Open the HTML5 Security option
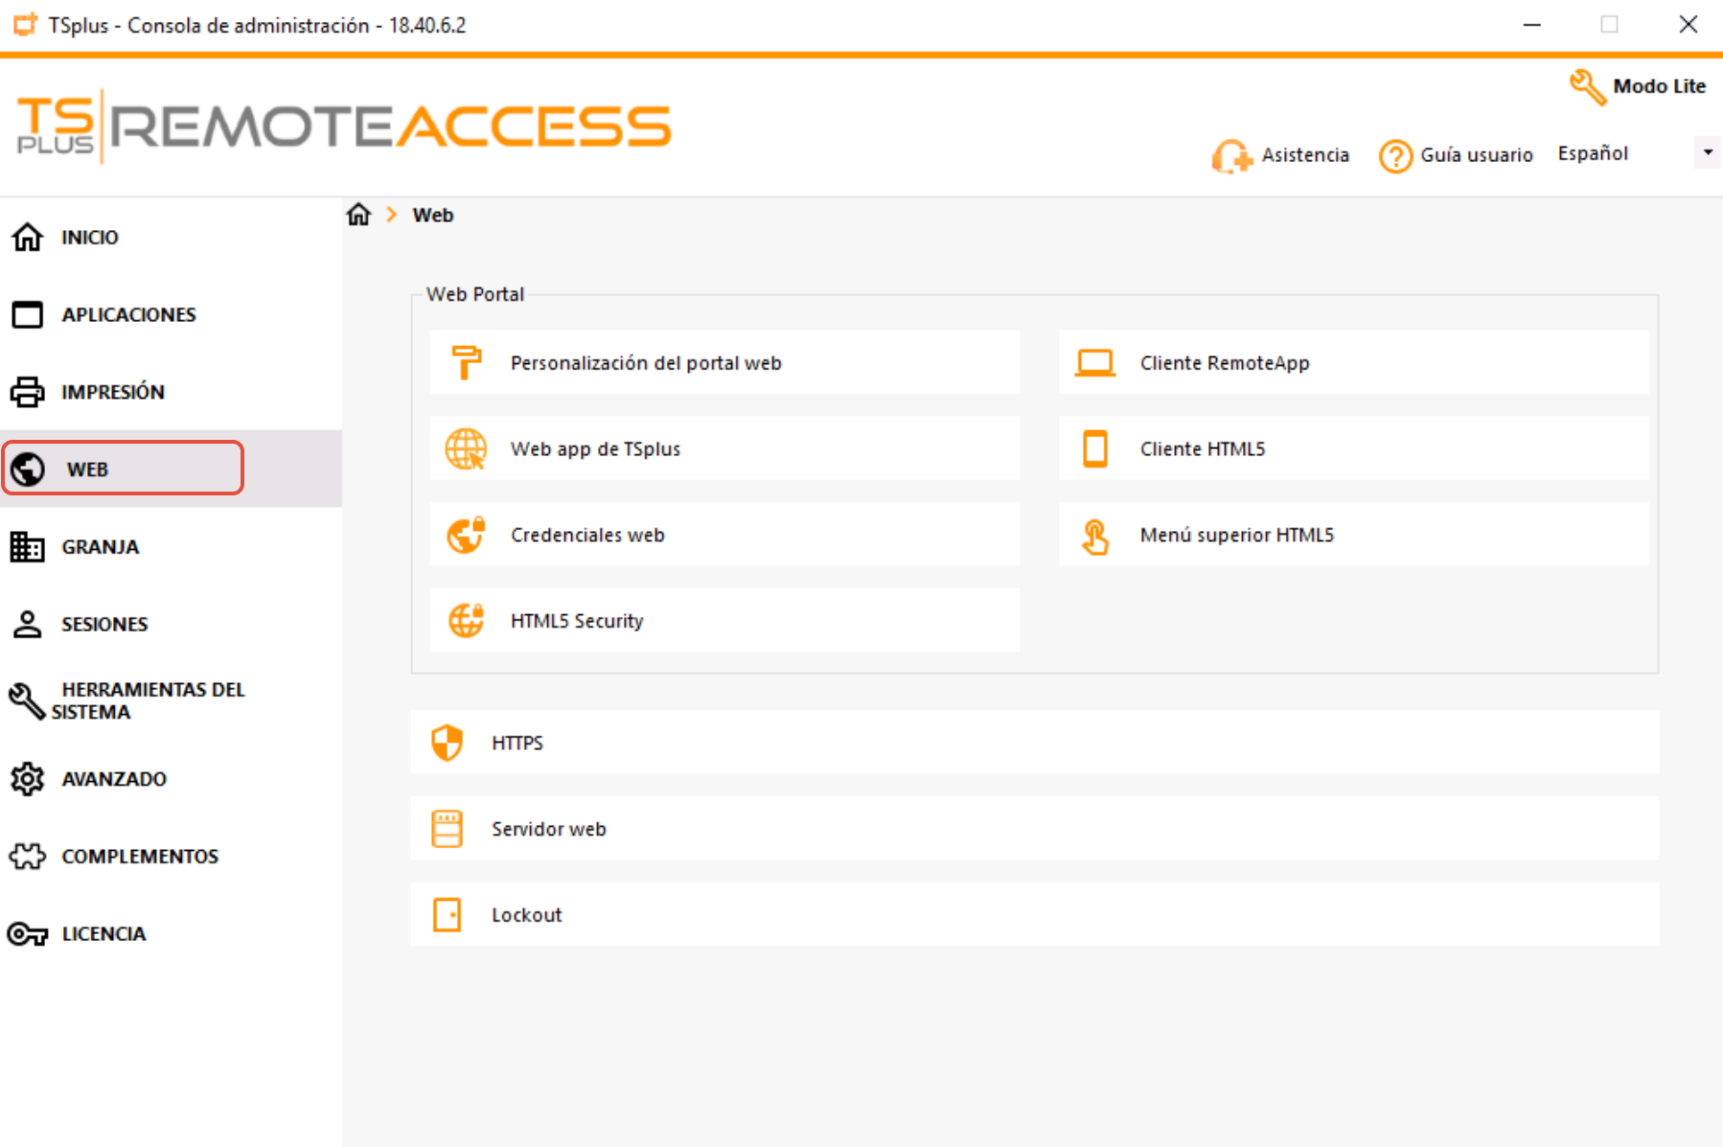This screenshot has width=1723, height=1147. pyautogui.click(x=724, y=620)
